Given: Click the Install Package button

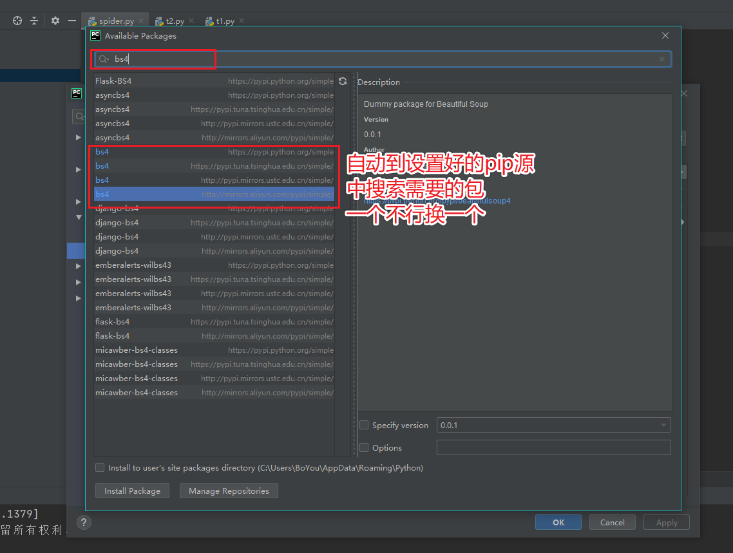Looking at the screenshot, I should click(132, 491).
